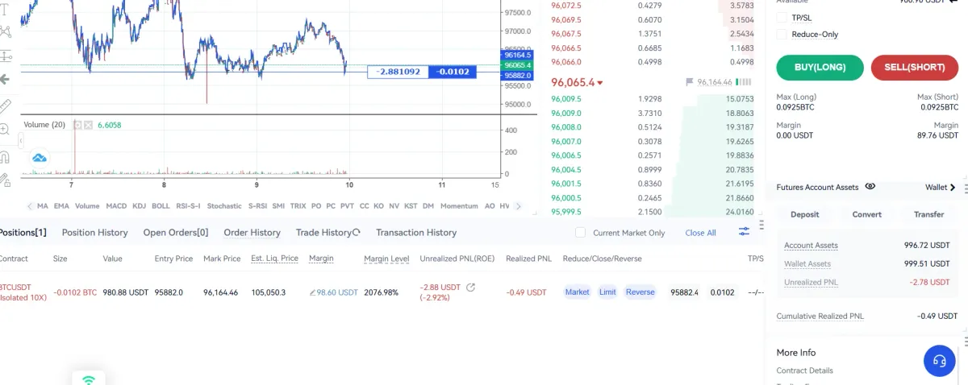Hide Futures Account Assets balances
Viewport: 968px width, 385px height.
pos(870,186)
